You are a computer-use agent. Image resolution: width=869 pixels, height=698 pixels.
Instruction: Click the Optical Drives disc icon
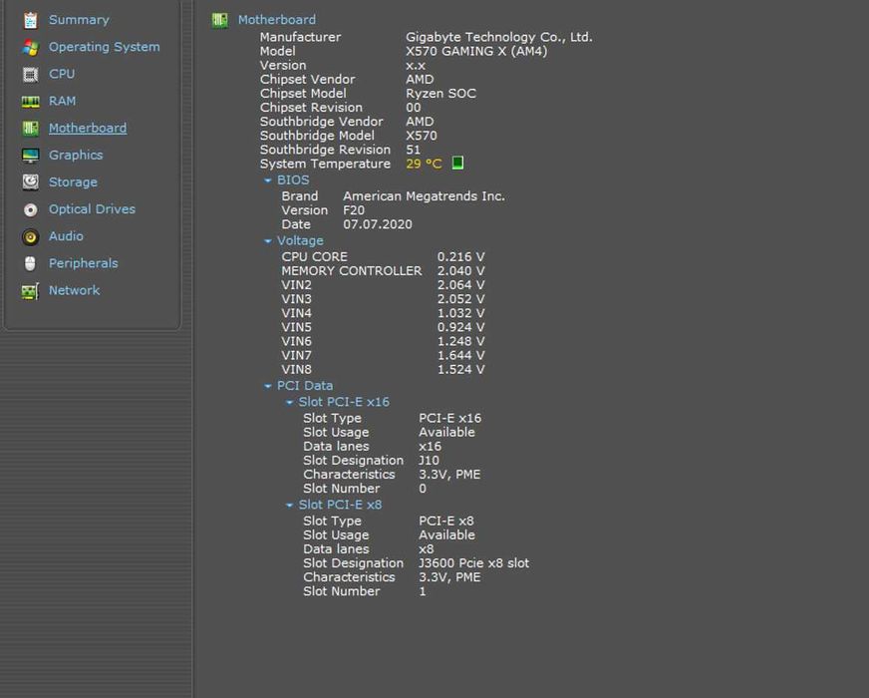[31, 209]
